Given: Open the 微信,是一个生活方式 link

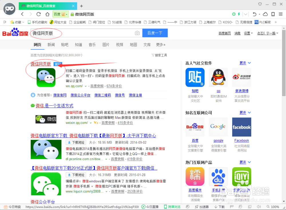Looking at the screenshot, I should click(x=54, y=106).
